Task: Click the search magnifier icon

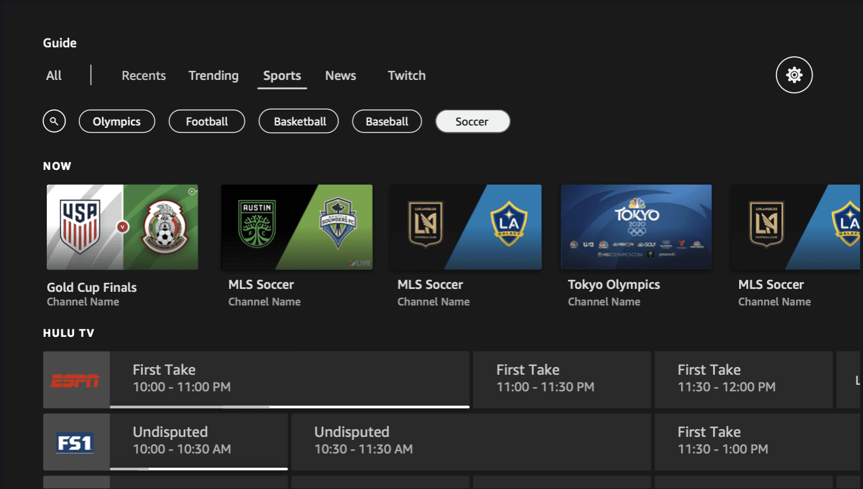Action: [54, 121]
